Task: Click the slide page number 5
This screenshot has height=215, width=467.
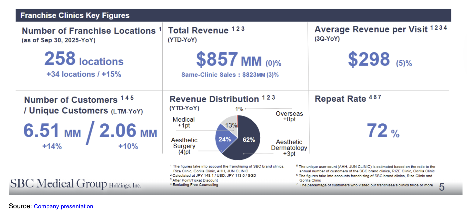Action: tap(441, 187)
